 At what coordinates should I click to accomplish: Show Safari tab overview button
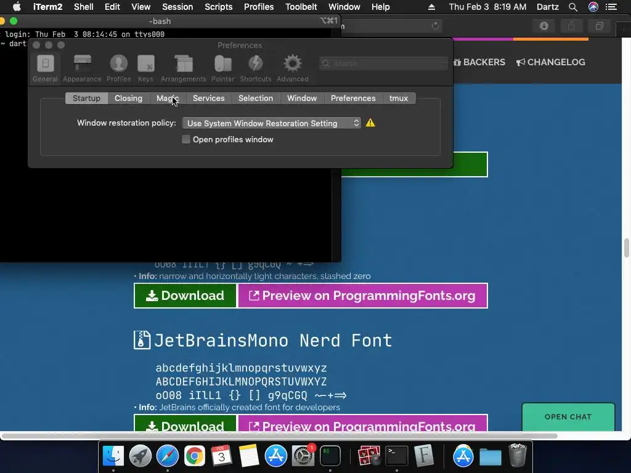tap(600, 26)
